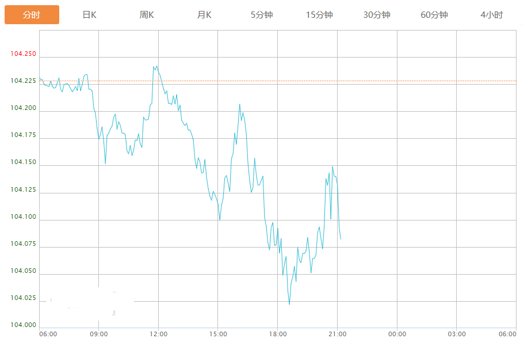Select the 5分钟 interval tab
Screen dimensions: 524x342
pos(262,15)
